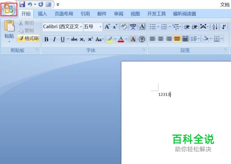Toggle italic formatting

[x=54, y=39]
